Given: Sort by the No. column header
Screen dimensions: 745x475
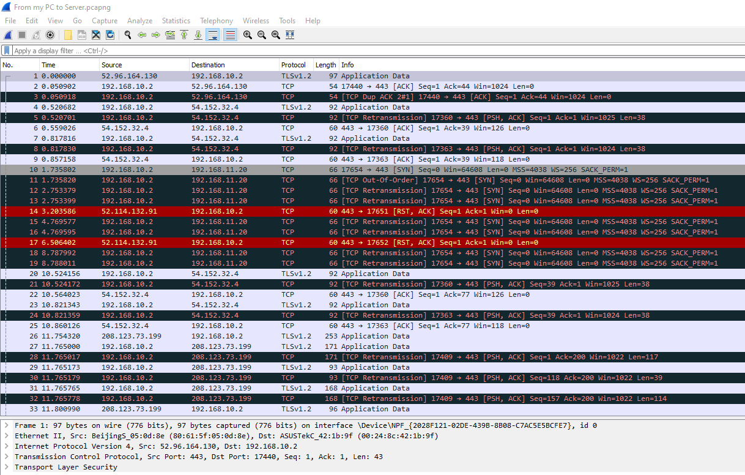Looking at the screenshot, I should pos(20,65).
